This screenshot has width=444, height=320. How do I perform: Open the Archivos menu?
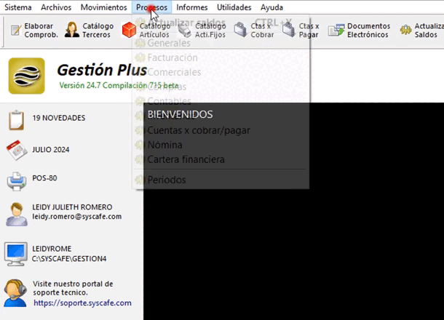point(56,7)
